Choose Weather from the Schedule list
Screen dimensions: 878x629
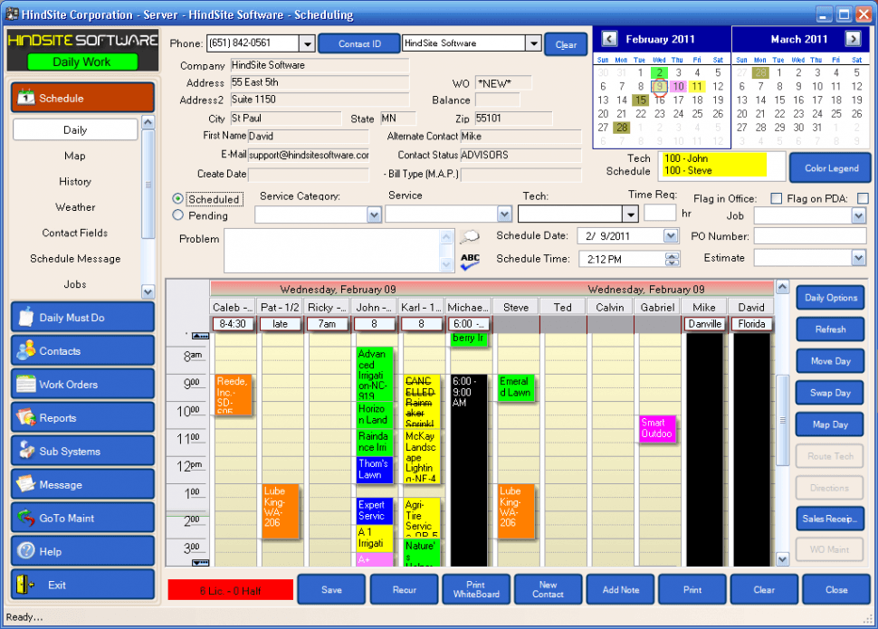(x=75, y=207)
